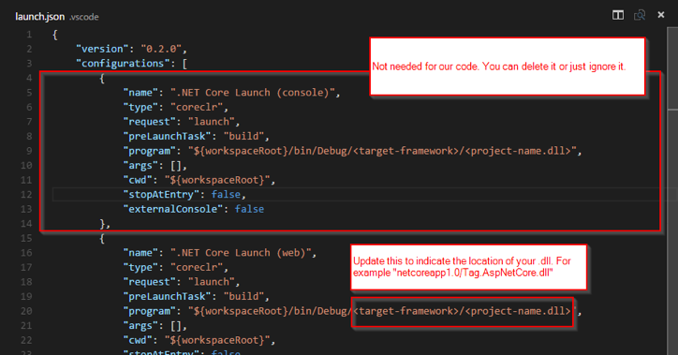The image size is (678, 355).
Task: Click the opening brace on line 15
Action: tap(102, 238)
